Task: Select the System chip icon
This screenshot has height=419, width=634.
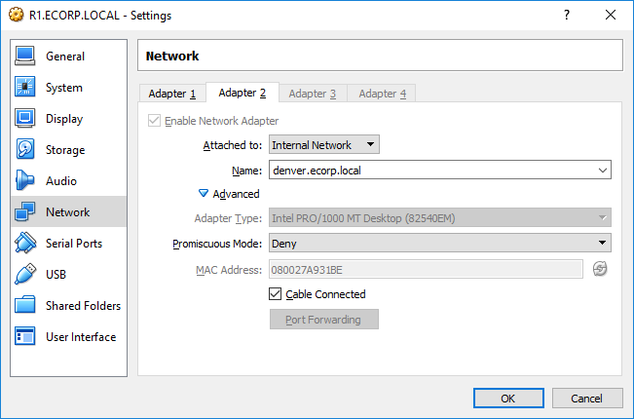Action: [x=25, y=87]
